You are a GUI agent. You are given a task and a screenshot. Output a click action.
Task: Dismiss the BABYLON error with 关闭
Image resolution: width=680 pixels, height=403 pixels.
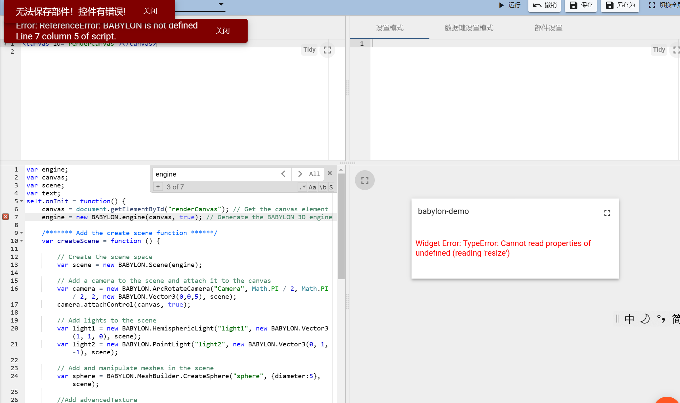(x=223, y=30)
